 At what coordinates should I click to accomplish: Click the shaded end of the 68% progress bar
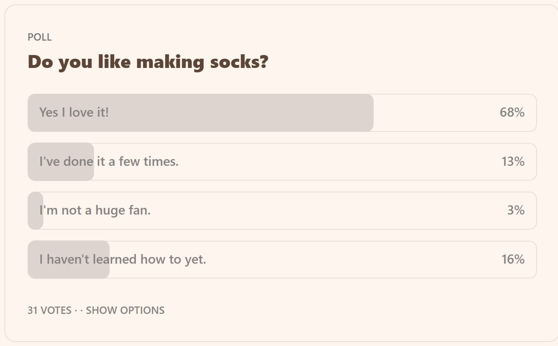click(x=355, y=113)
